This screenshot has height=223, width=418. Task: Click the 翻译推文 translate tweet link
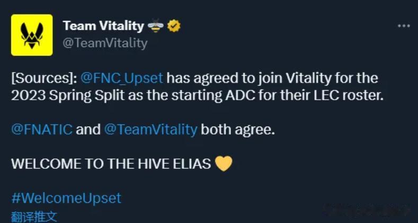click(x=34, y=216)
